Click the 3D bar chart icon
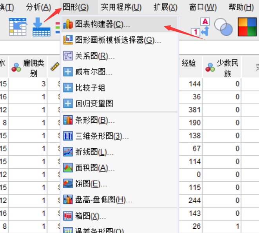This screenshot has width=259, height=233. (68, 136)
